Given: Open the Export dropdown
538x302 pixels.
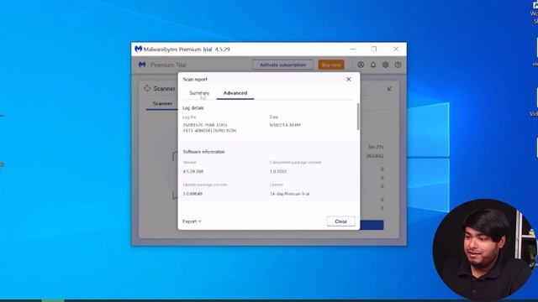Looking at the screenshot, I should click(x=192, y=221).
